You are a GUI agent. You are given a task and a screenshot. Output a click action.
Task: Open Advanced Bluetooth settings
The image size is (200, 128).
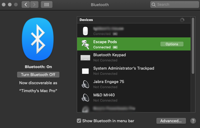[x=171, y=121]
